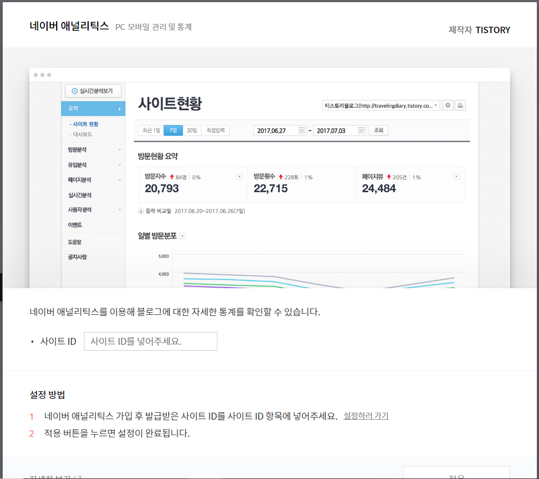Click the start date field 2017.06.27
The width and height of the screenshot is (539, 479).
tap(279, 130)
